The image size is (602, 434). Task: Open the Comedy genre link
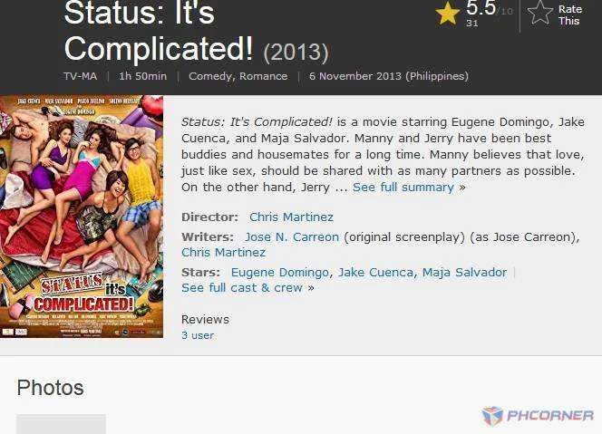tap(210, 76)
